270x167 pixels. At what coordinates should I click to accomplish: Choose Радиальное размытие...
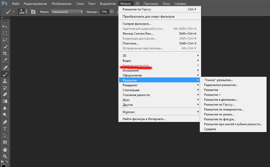pos(233,85)
